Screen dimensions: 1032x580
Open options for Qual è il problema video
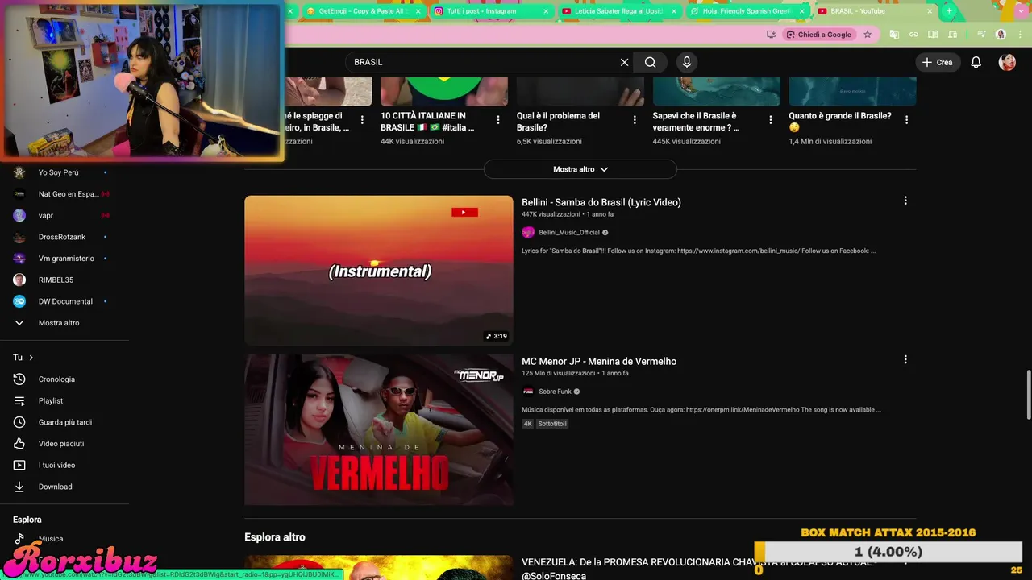click(635, 120)
